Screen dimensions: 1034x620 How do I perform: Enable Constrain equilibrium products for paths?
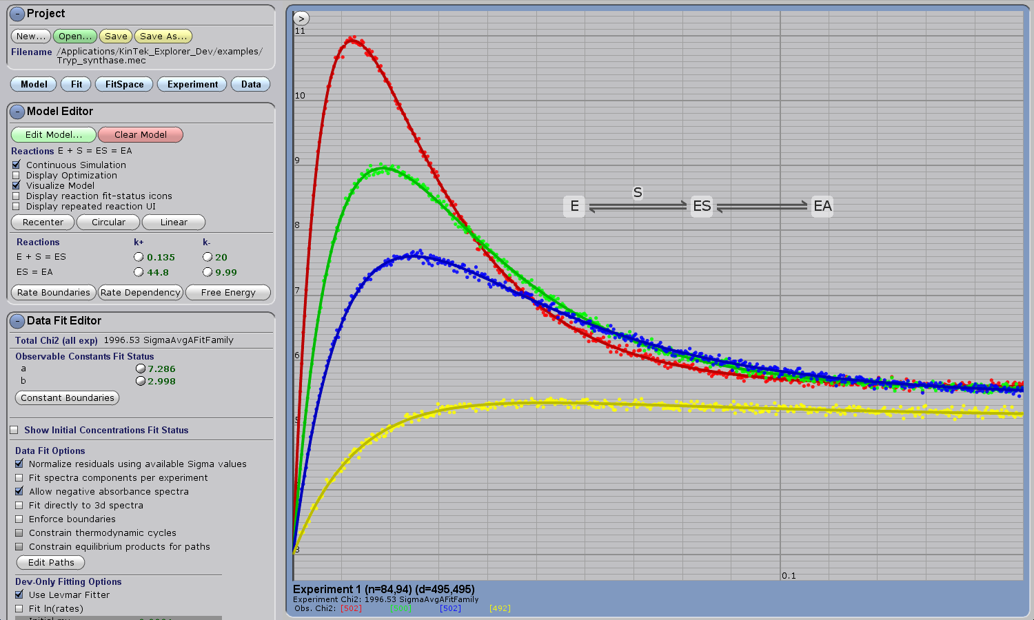19,546
